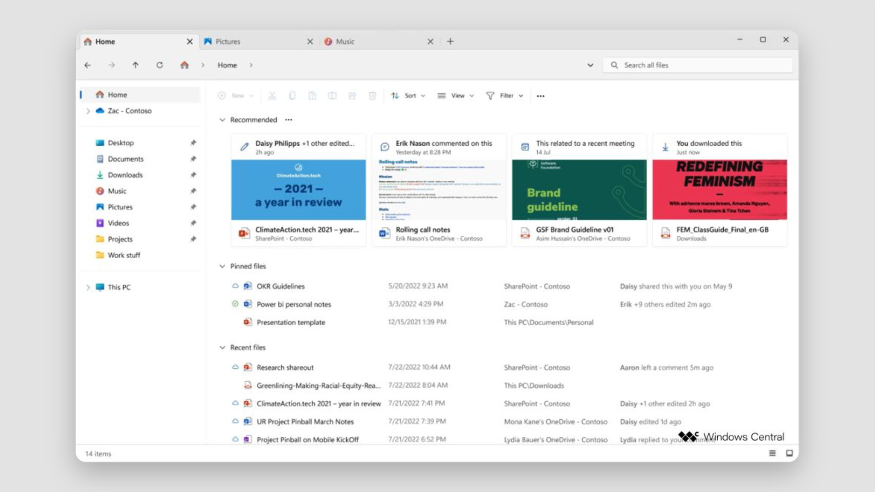The width and height of the screenshot is (875, 492).
Task: Click the Delete trash icon in toolbar
Action: (x=372, y=96)
